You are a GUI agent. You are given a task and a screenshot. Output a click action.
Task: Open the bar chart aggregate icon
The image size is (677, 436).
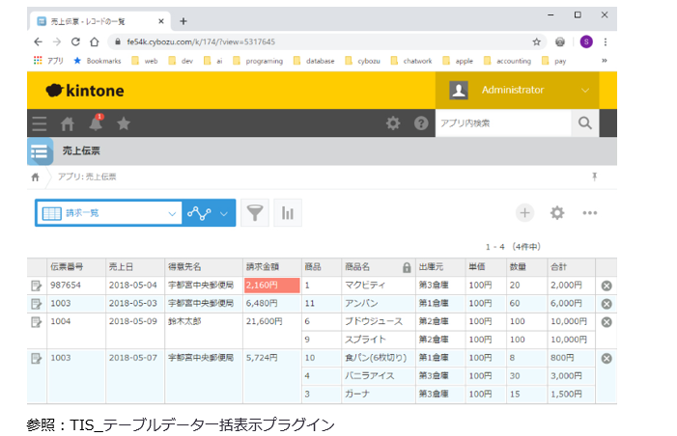pyautogui.click(x=288, y=213)
